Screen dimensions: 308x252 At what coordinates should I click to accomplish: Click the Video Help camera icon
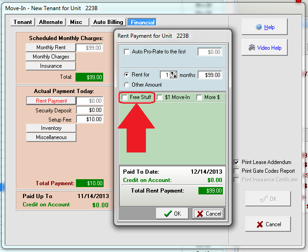(252, 47)
